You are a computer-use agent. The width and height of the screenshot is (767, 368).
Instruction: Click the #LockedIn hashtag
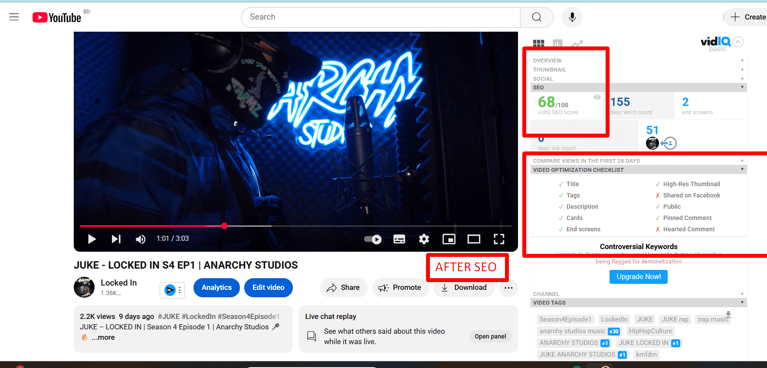coord(199,316)
